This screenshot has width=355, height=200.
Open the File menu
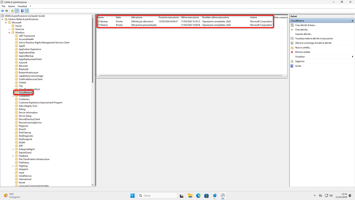point(3,6)
